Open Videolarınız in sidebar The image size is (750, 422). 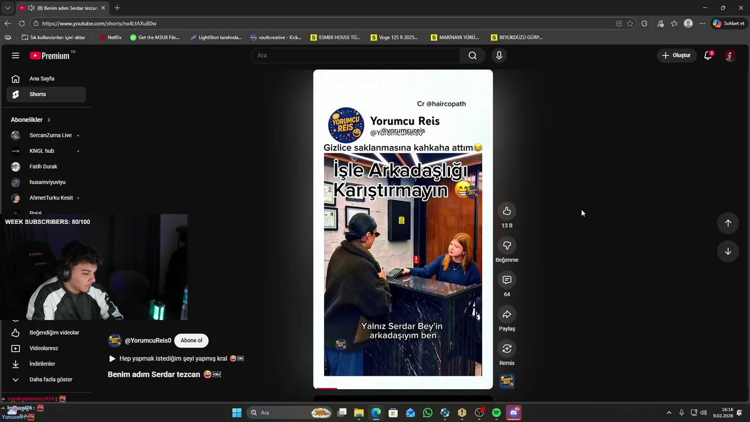pyautogui.click(x=46, y=348)
